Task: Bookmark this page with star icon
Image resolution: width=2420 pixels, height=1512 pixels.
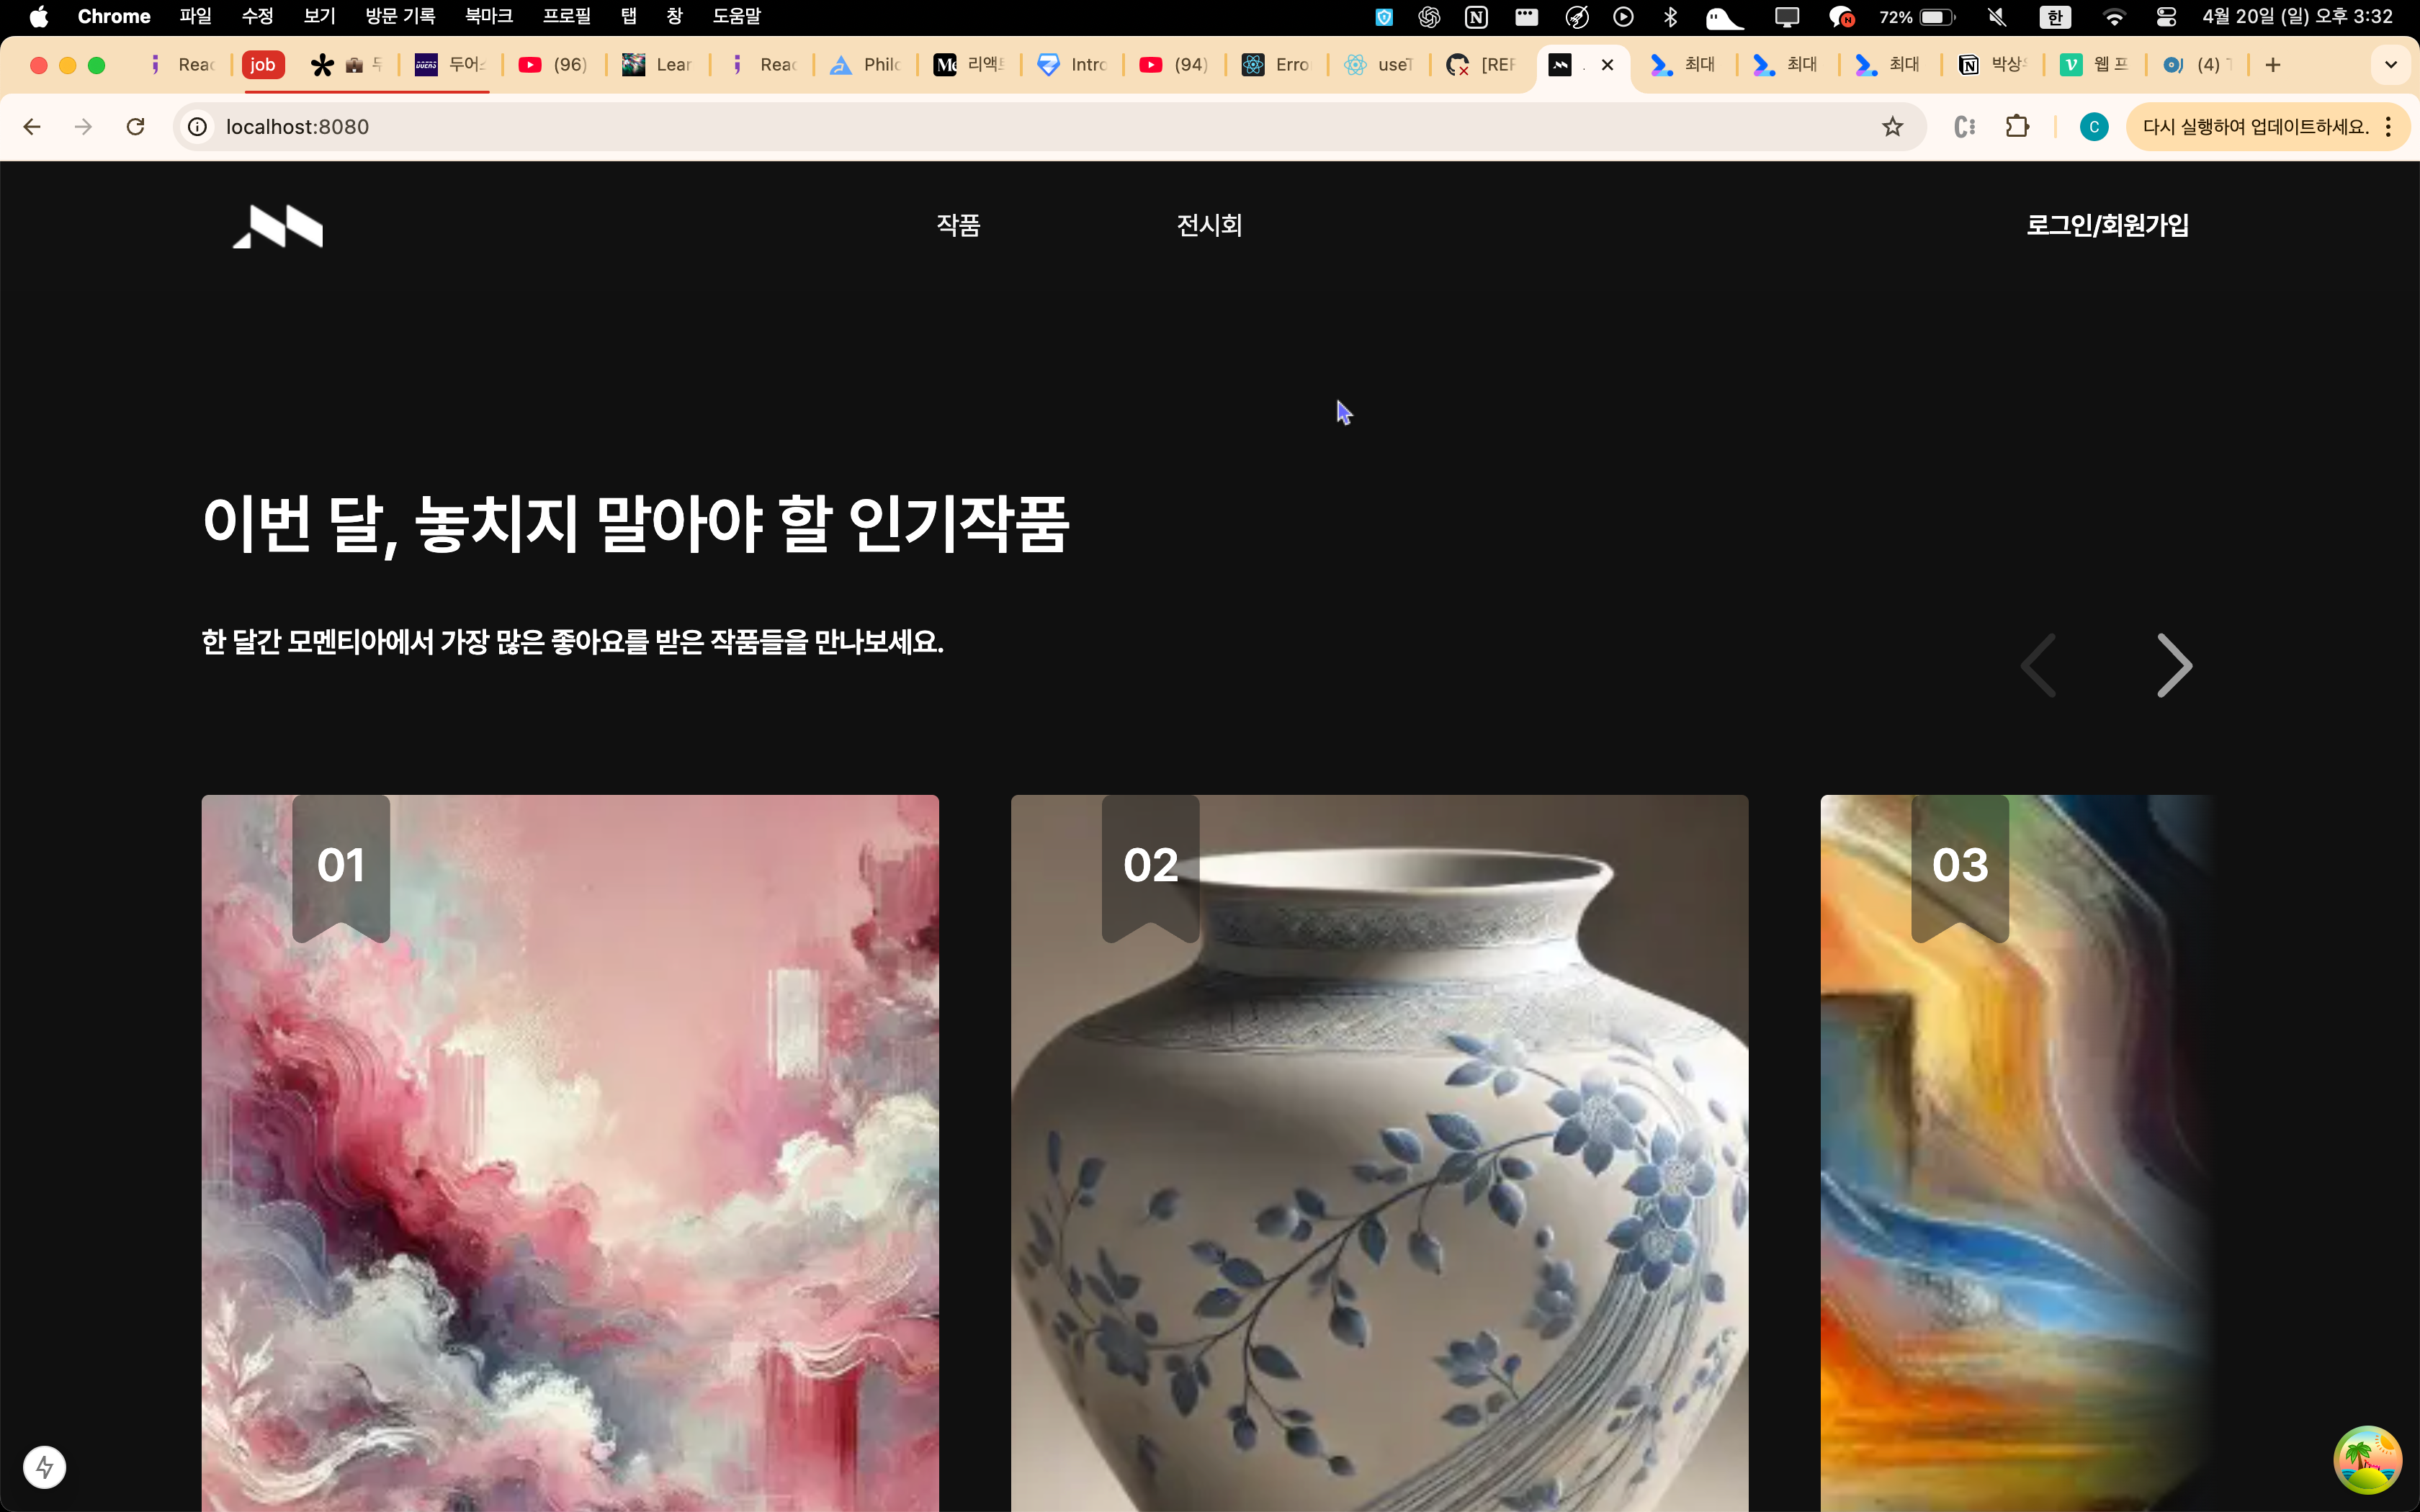Action: pos(1892,127)
